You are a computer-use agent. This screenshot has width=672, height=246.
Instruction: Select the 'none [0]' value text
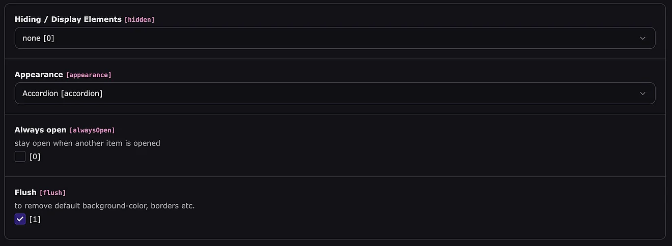tap(38, 38)
